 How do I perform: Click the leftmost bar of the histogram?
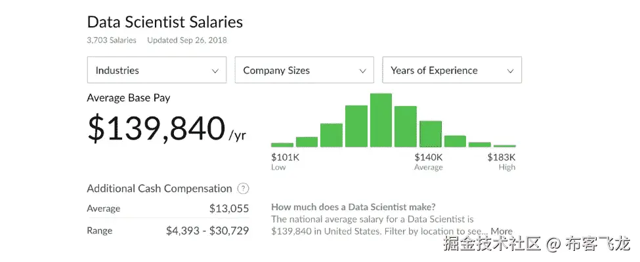point(282,145)
